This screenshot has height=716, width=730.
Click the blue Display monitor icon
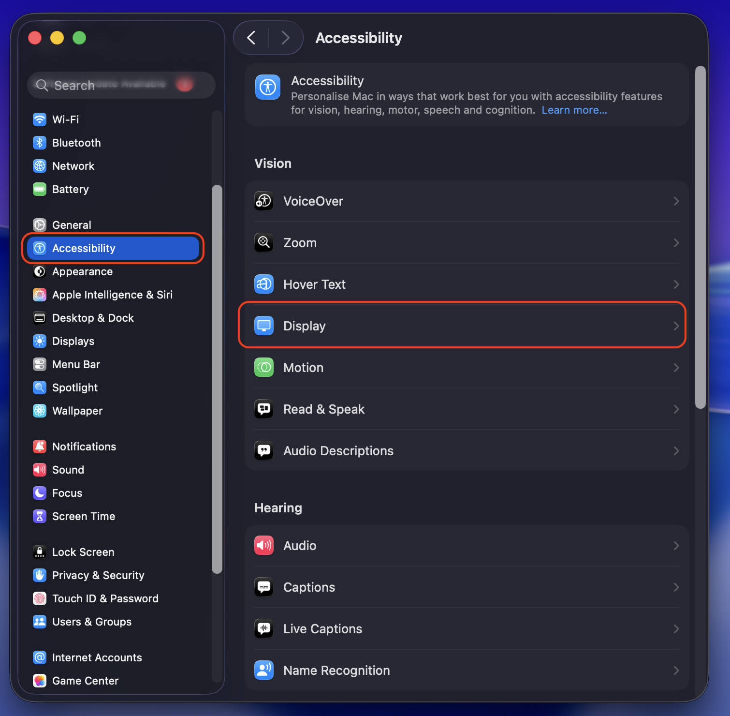point(264,326)
